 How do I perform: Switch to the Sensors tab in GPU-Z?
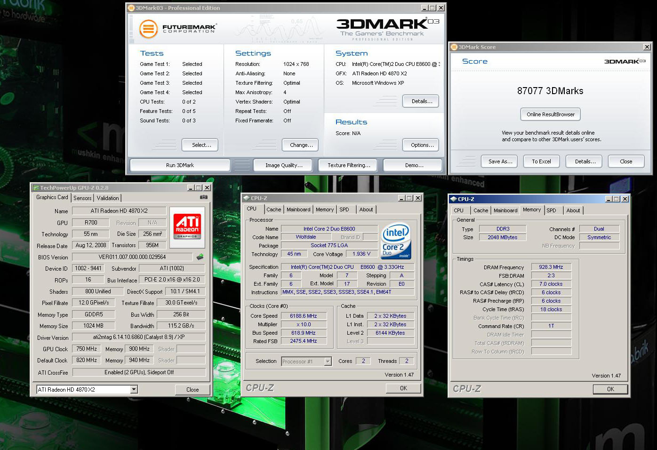tap(82, 198)
